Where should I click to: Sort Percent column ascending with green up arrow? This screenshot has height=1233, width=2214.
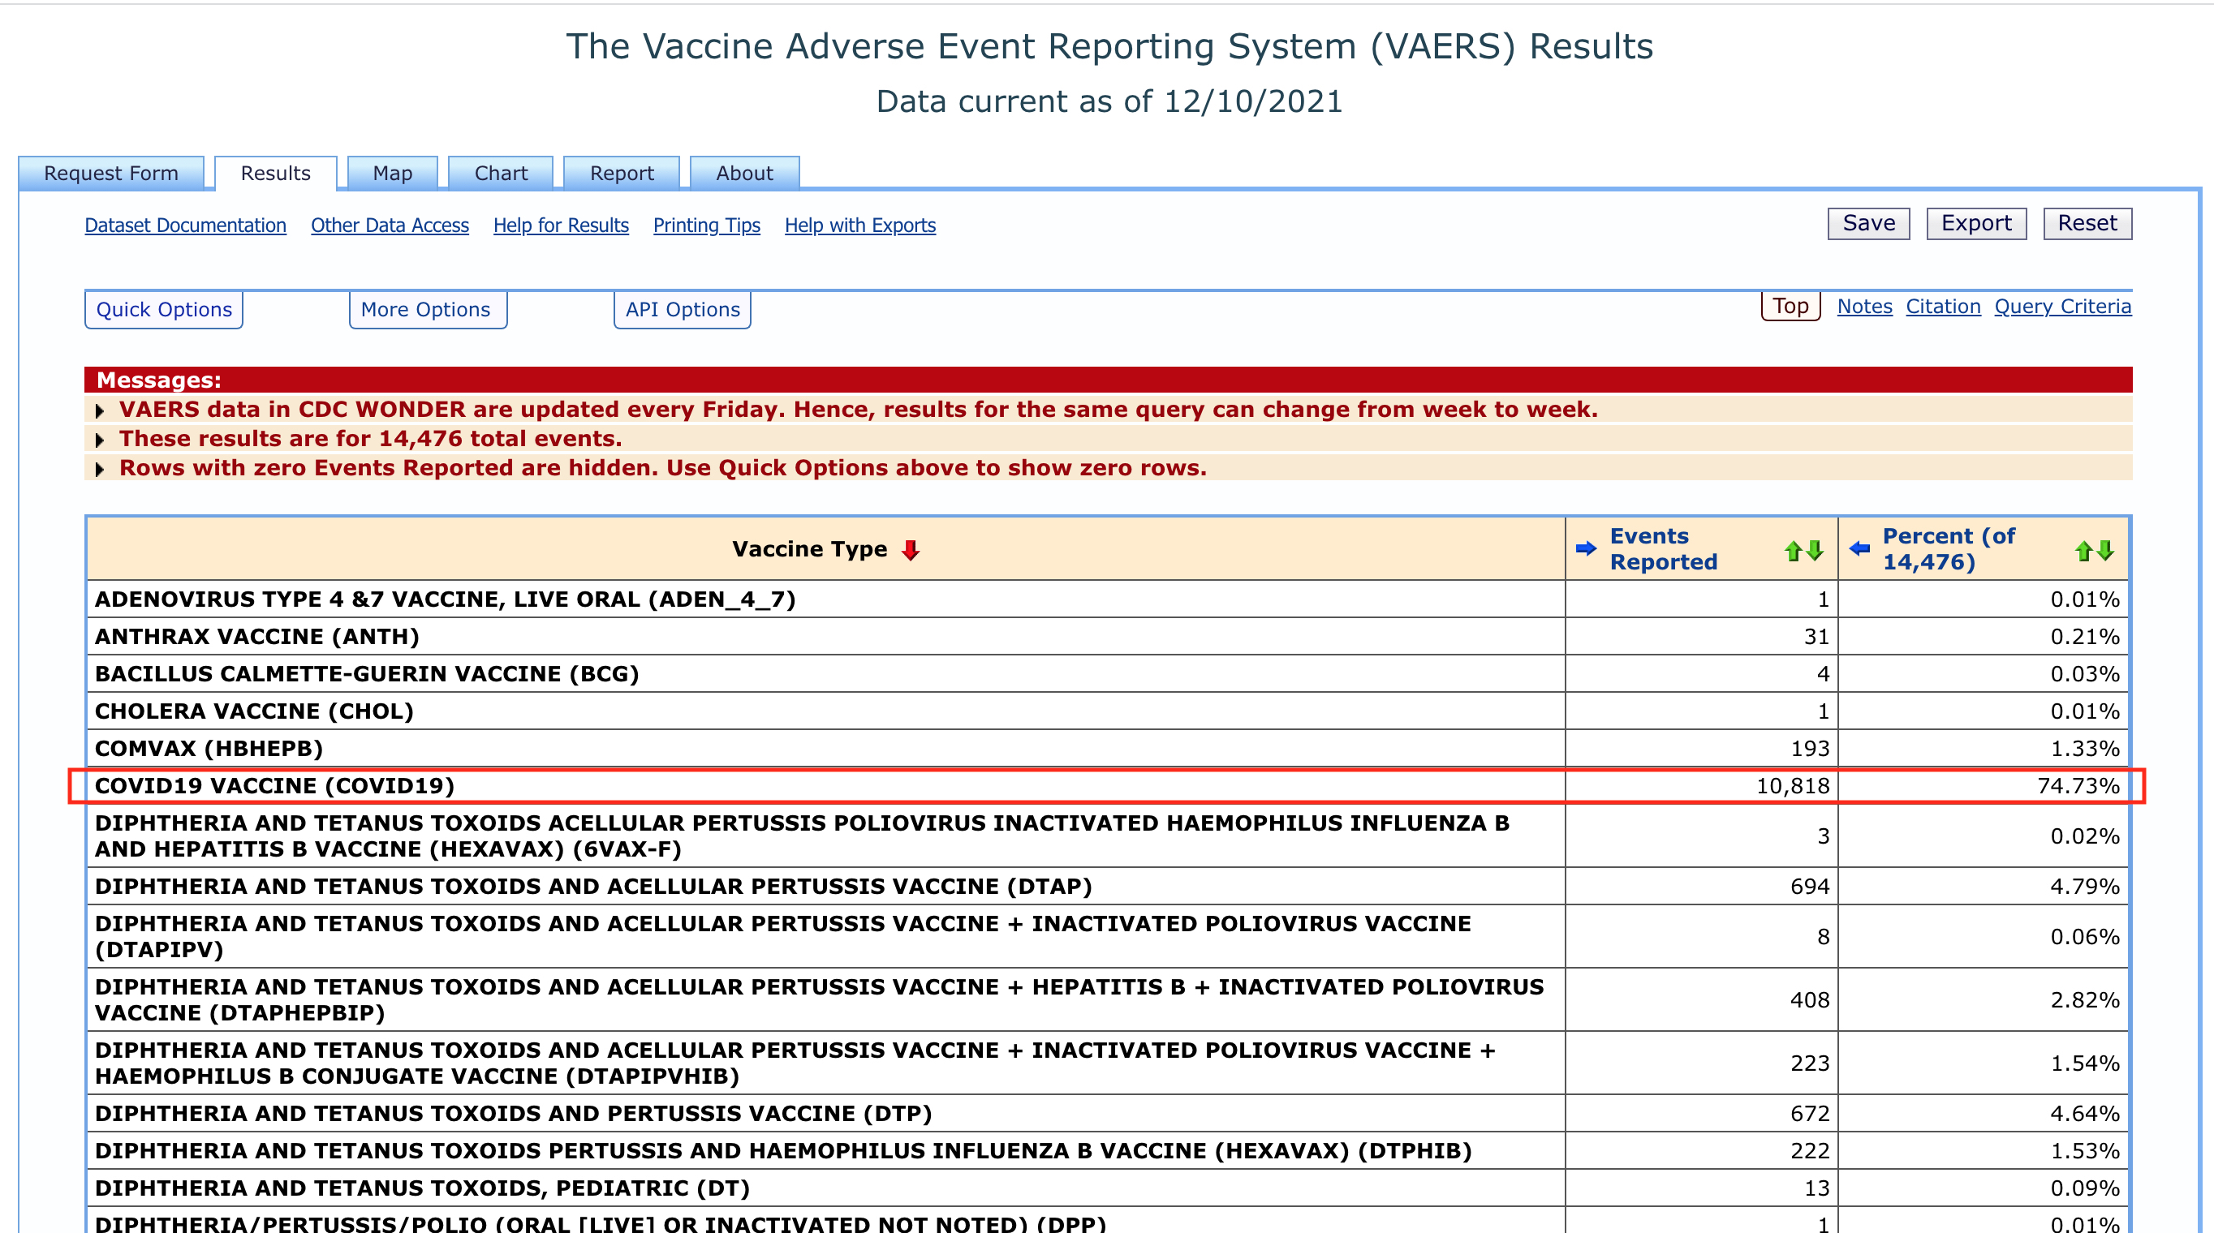[2083, 551]
